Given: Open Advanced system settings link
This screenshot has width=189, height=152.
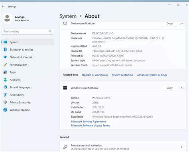Looking at the screenshot, I should [152, 75].
